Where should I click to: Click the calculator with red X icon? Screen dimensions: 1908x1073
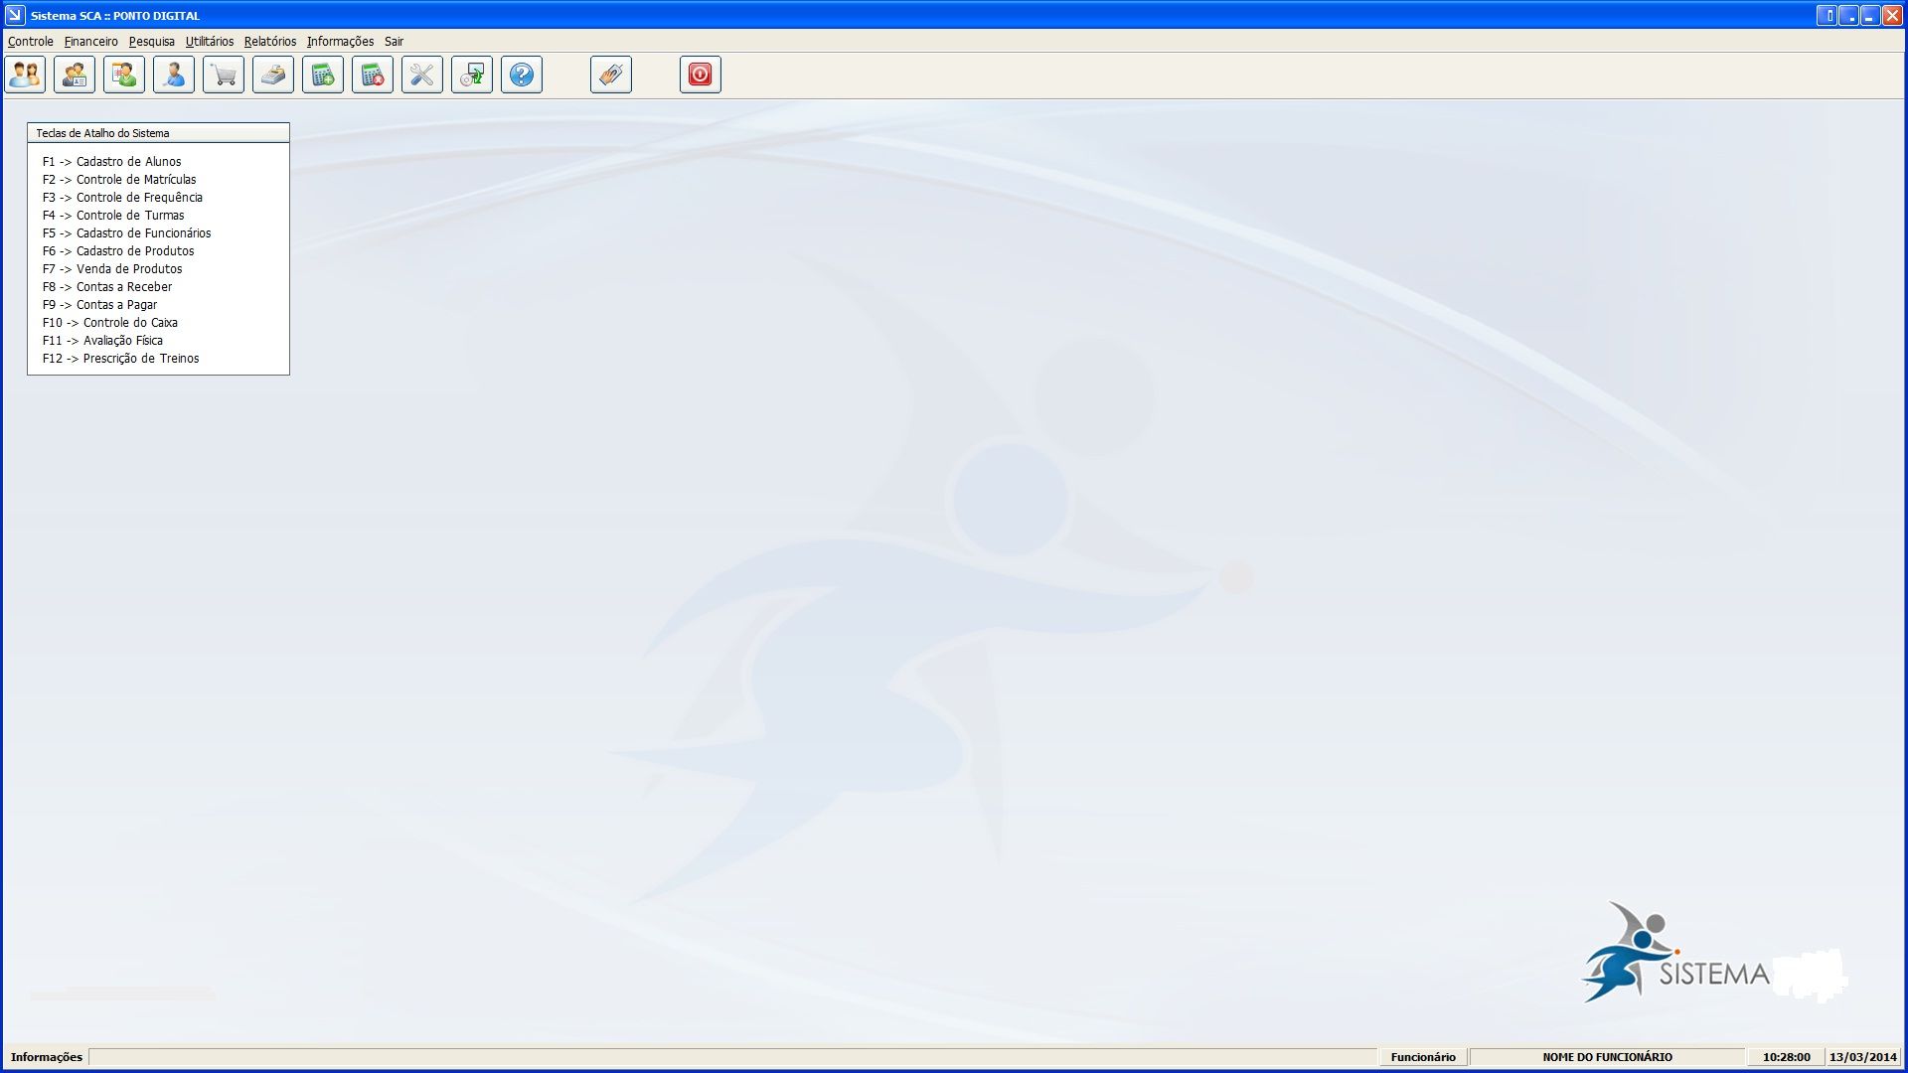point(373,75)
